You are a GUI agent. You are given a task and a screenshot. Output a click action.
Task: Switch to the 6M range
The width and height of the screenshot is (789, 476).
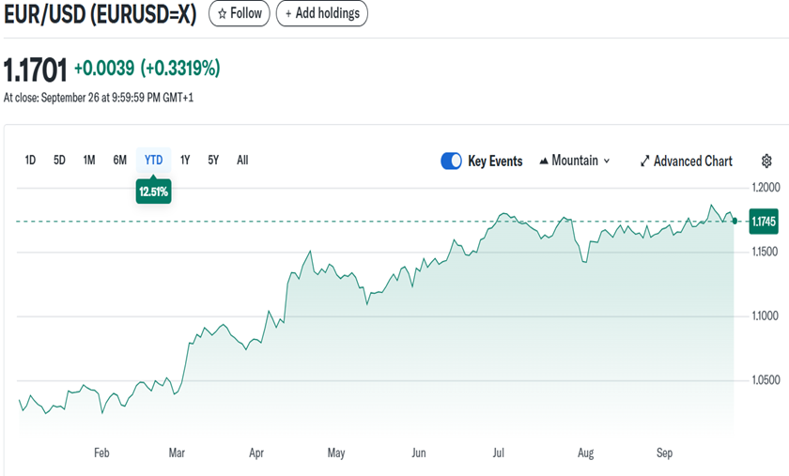pos(120,161)
